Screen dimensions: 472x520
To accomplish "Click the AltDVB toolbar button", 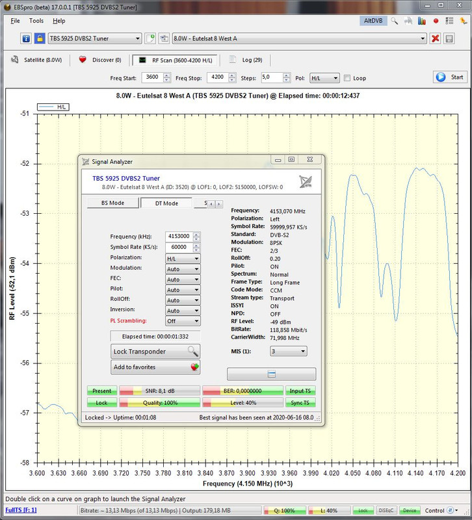I will [373, 21].
